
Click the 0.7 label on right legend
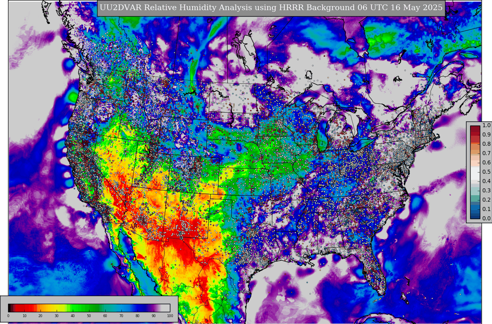(486, 153)
